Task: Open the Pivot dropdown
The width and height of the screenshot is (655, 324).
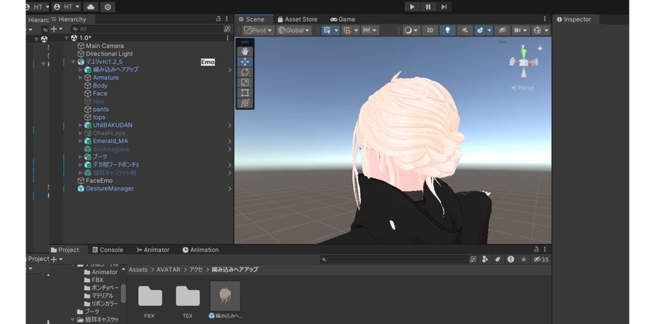Action: [258, 30]
